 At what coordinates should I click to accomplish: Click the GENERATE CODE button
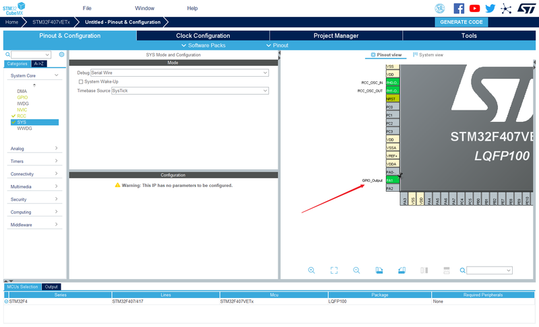pyautogui.click(x=462, y=22)
